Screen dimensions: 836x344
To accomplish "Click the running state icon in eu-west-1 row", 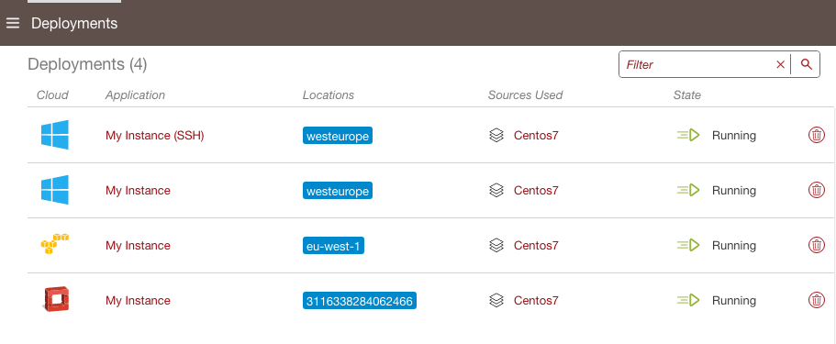I will (x=688, y=245).
